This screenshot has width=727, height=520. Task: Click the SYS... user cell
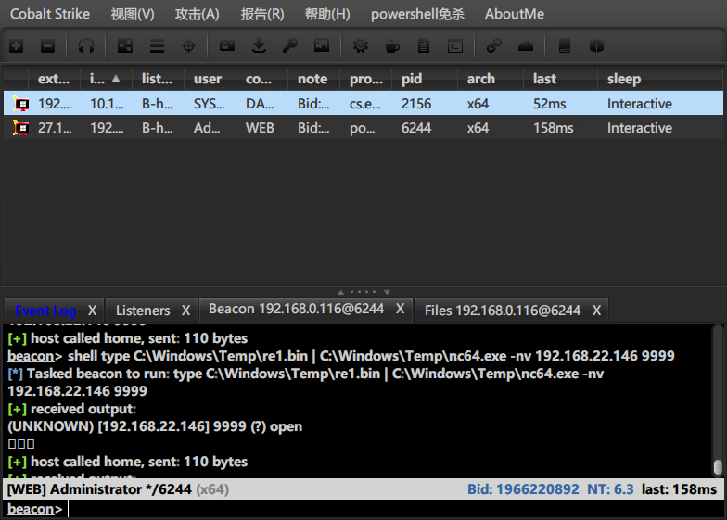click(x=210, y=104)
